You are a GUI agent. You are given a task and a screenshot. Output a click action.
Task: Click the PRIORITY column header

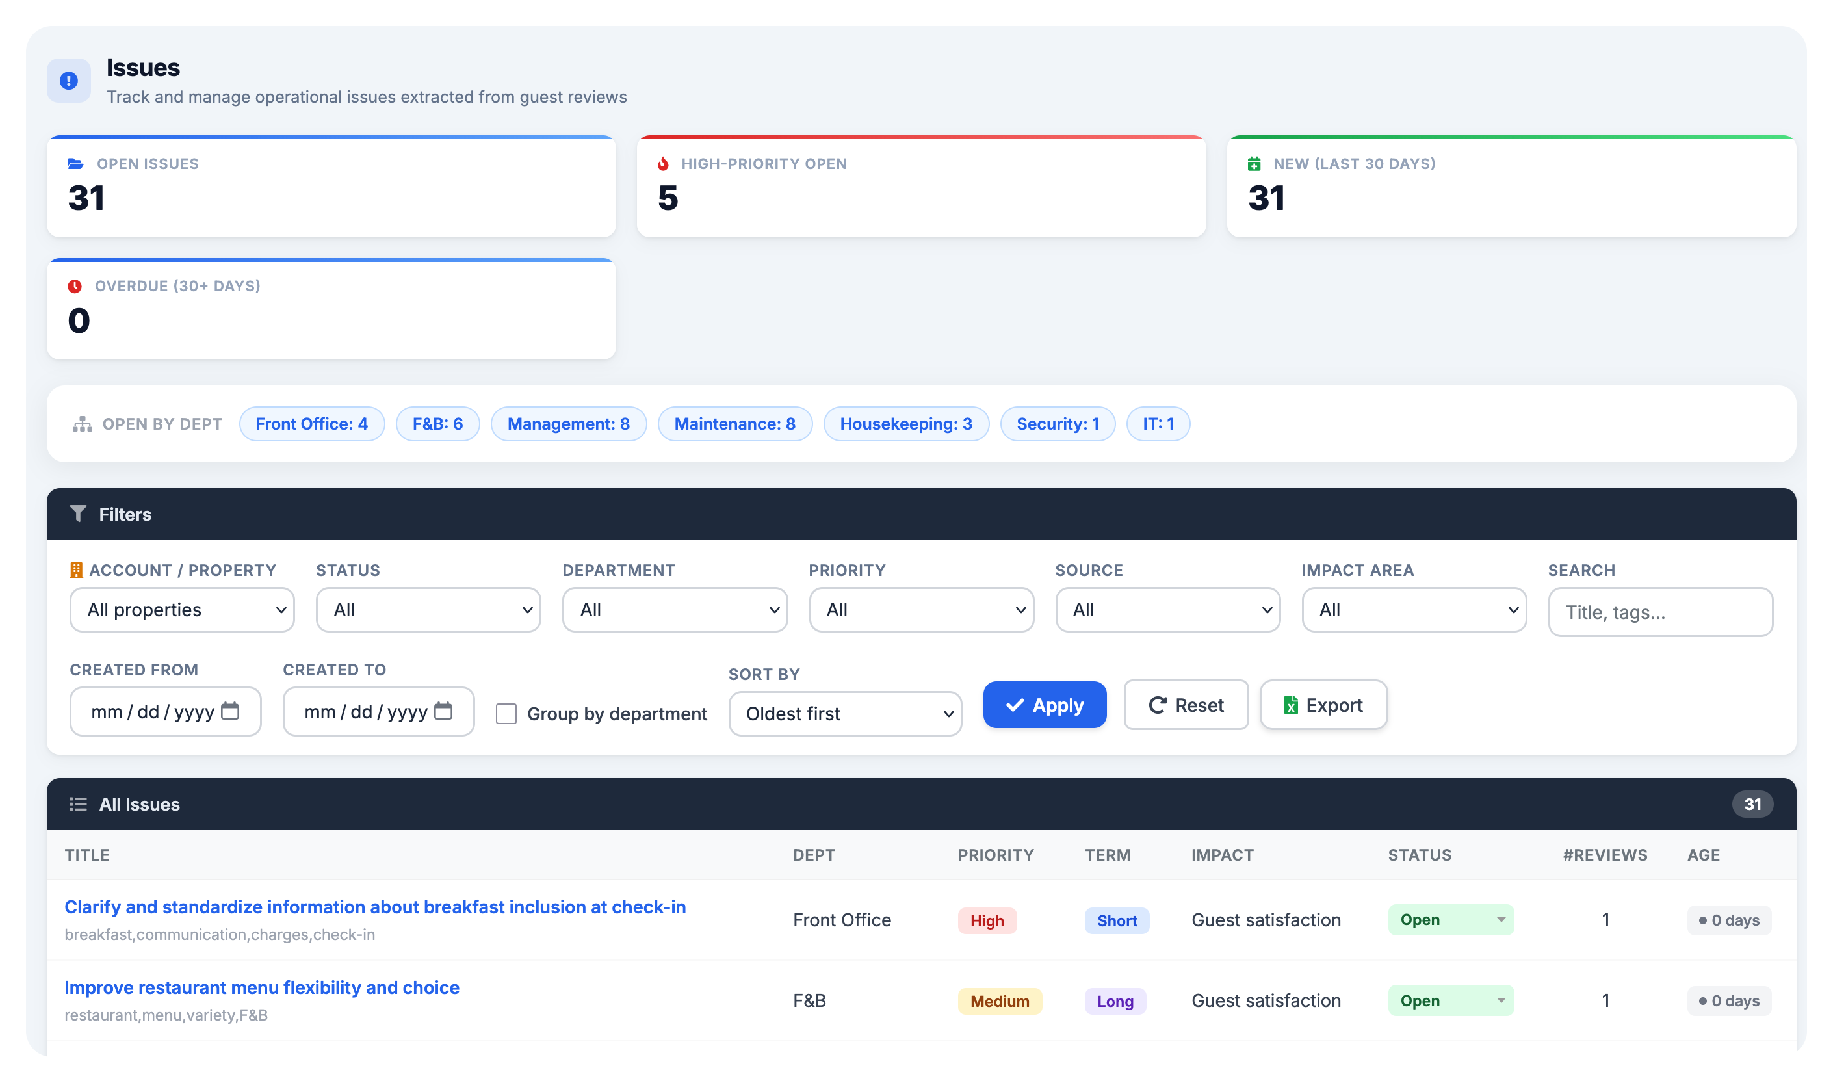[x=995, y=855]
